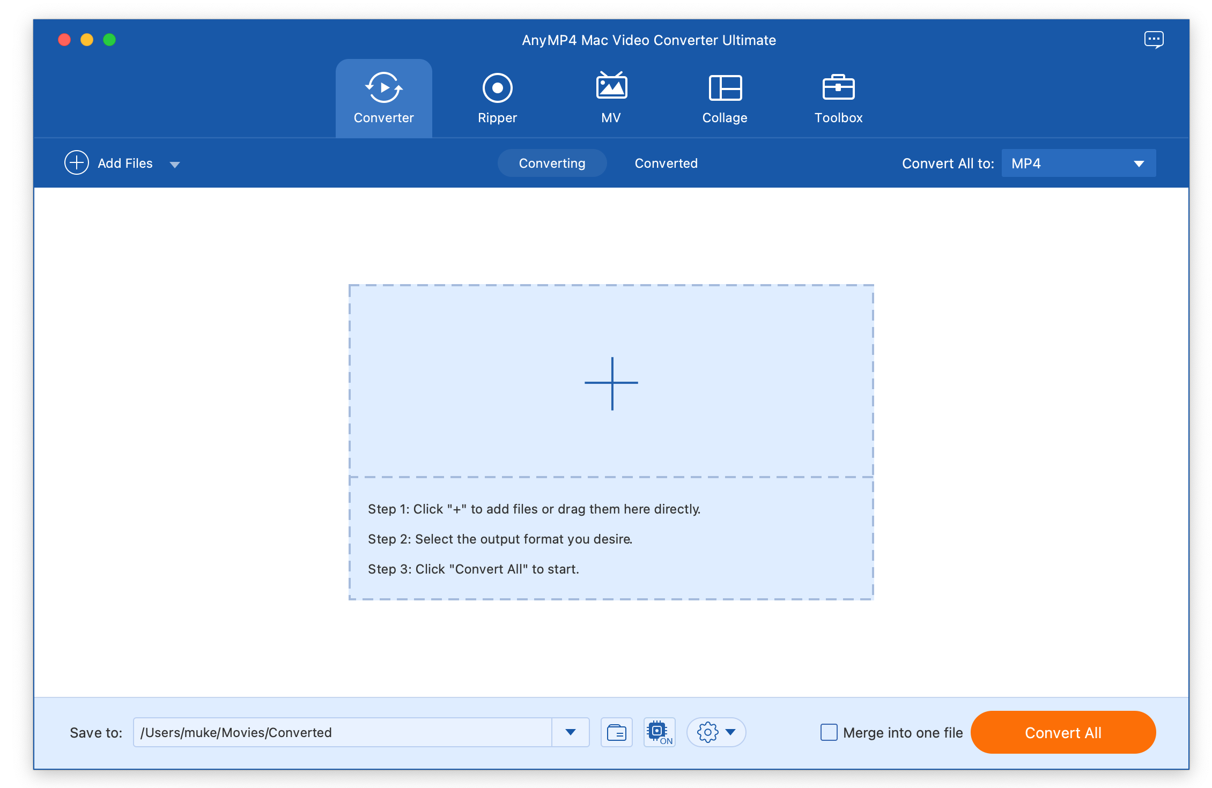Click the large plus in drop area
Image resolution: width=1212 pixels, height=788 pixels.
coord(611,383)
